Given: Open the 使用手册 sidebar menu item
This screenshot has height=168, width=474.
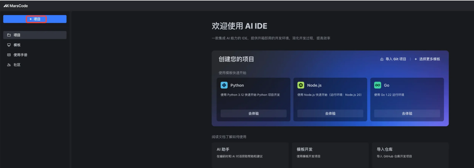Looking at the screenshot, I should [x=35, y=55].
